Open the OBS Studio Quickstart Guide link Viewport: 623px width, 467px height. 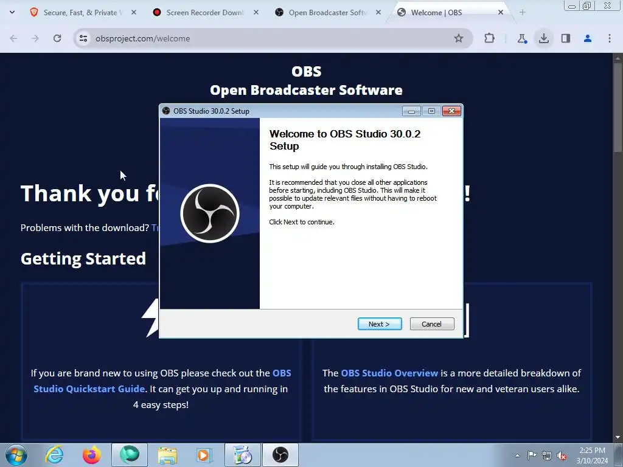pyautogui.click(x=162, y=381)
